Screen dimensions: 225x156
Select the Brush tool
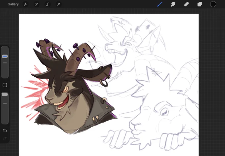pos(160,4)
